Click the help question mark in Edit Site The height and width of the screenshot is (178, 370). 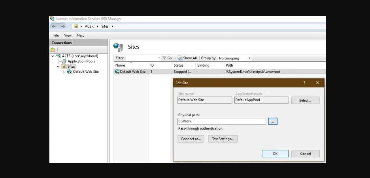(x=304, y=83)
